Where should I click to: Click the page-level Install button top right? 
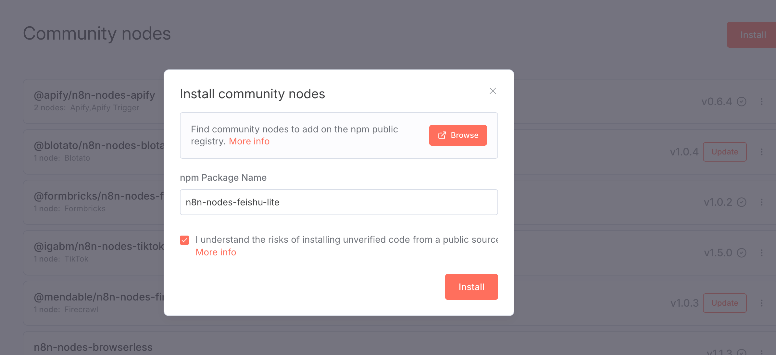753,35
